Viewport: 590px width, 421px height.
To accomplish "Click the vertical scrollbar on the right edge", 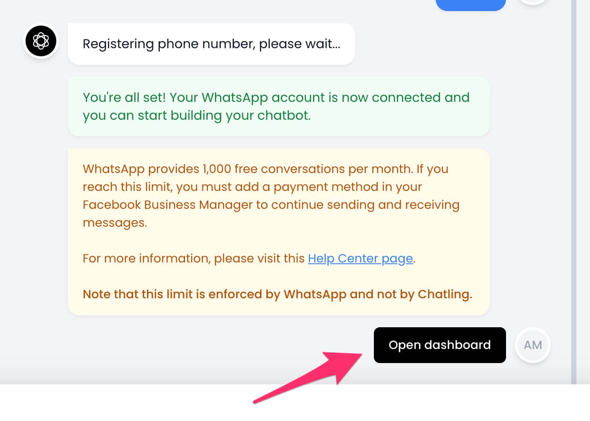I will (x=574, y=192).
